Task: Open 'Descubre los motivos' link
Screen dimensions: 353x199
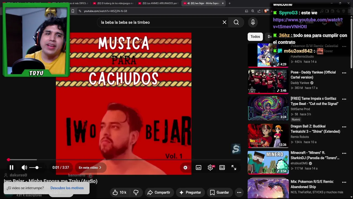Action: coord(67,188)
